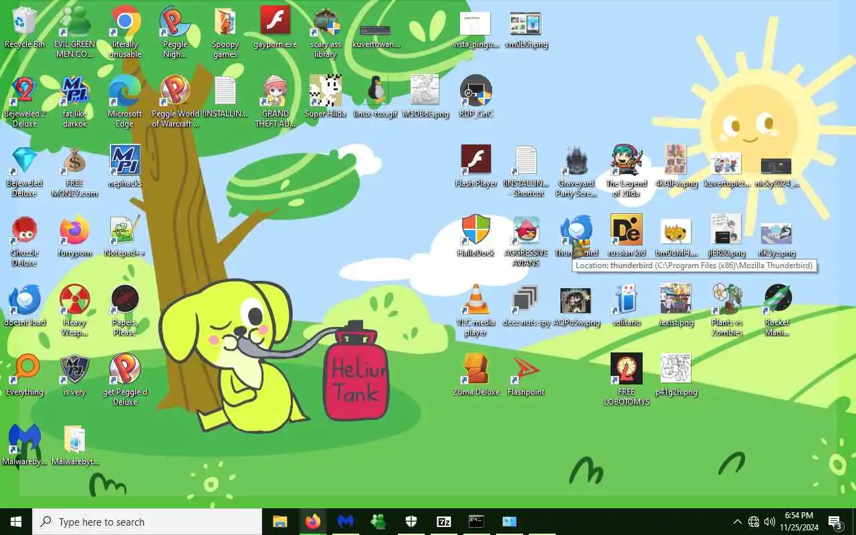
Task: Select the !INSTALLIN... - Shortcut text file
Action: [526, 172]
